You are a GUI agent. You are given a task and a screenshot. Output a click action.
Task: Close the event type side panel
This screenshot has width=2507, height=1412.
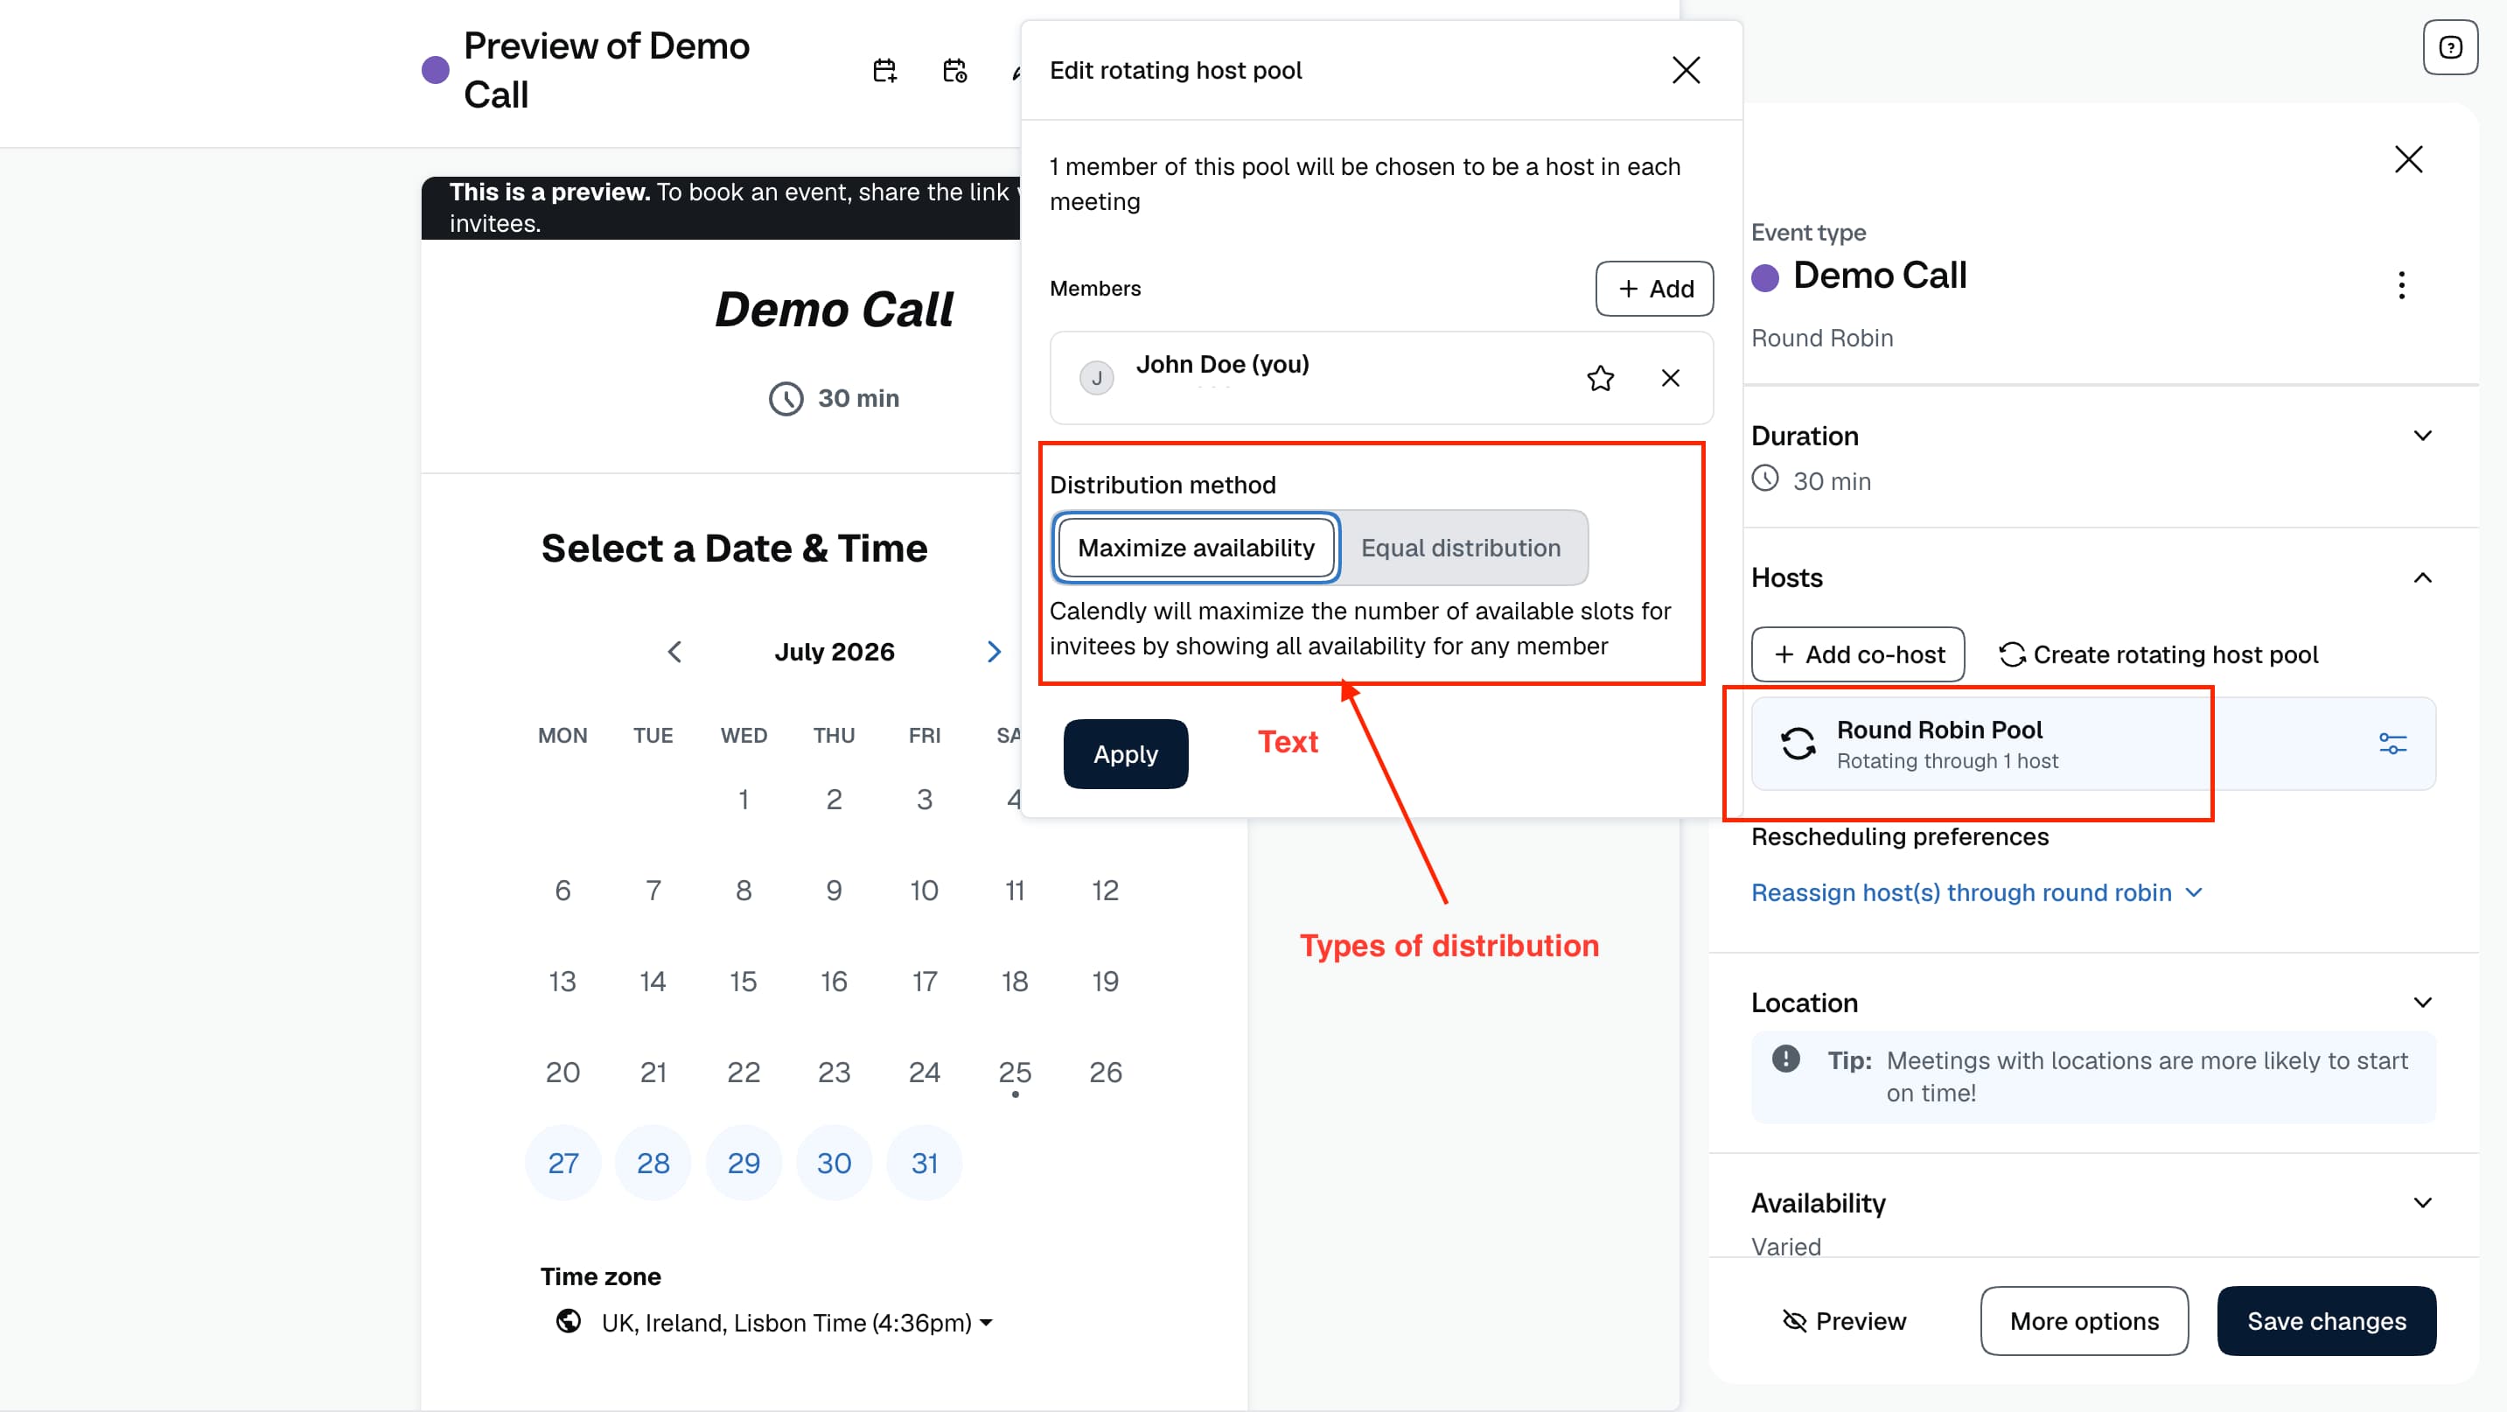(x=2408, y=159)
